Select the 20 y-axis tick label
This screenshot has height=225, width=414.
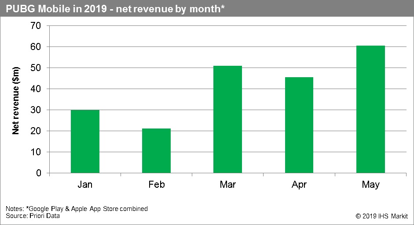click(x=36, y=131)
